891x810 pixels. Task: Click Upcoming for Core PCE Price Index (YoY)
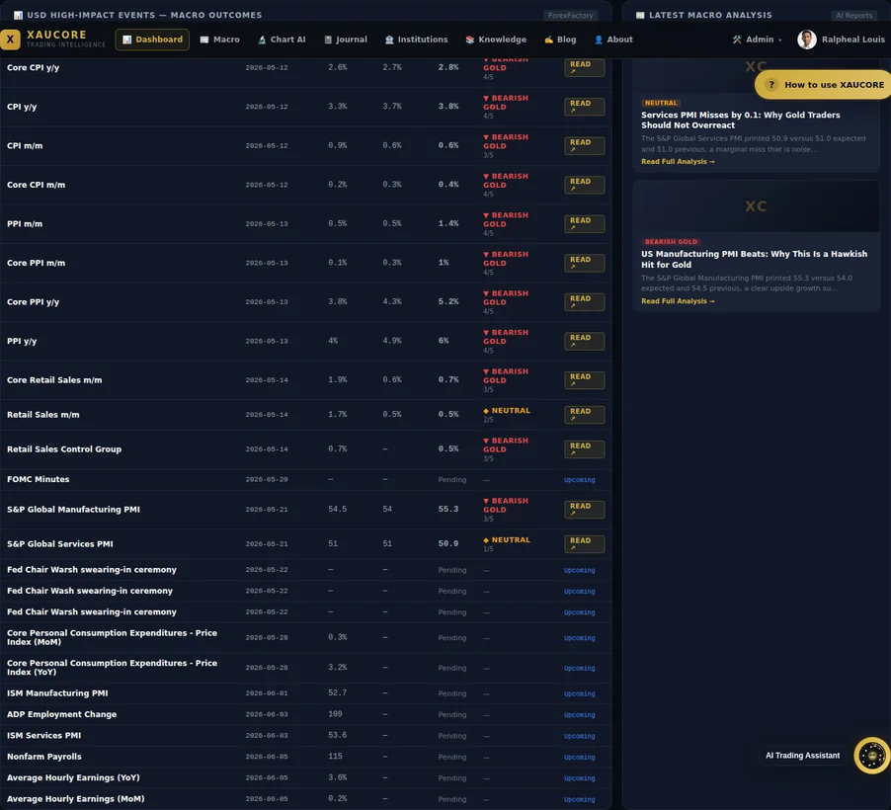click(x=579, y=668)
